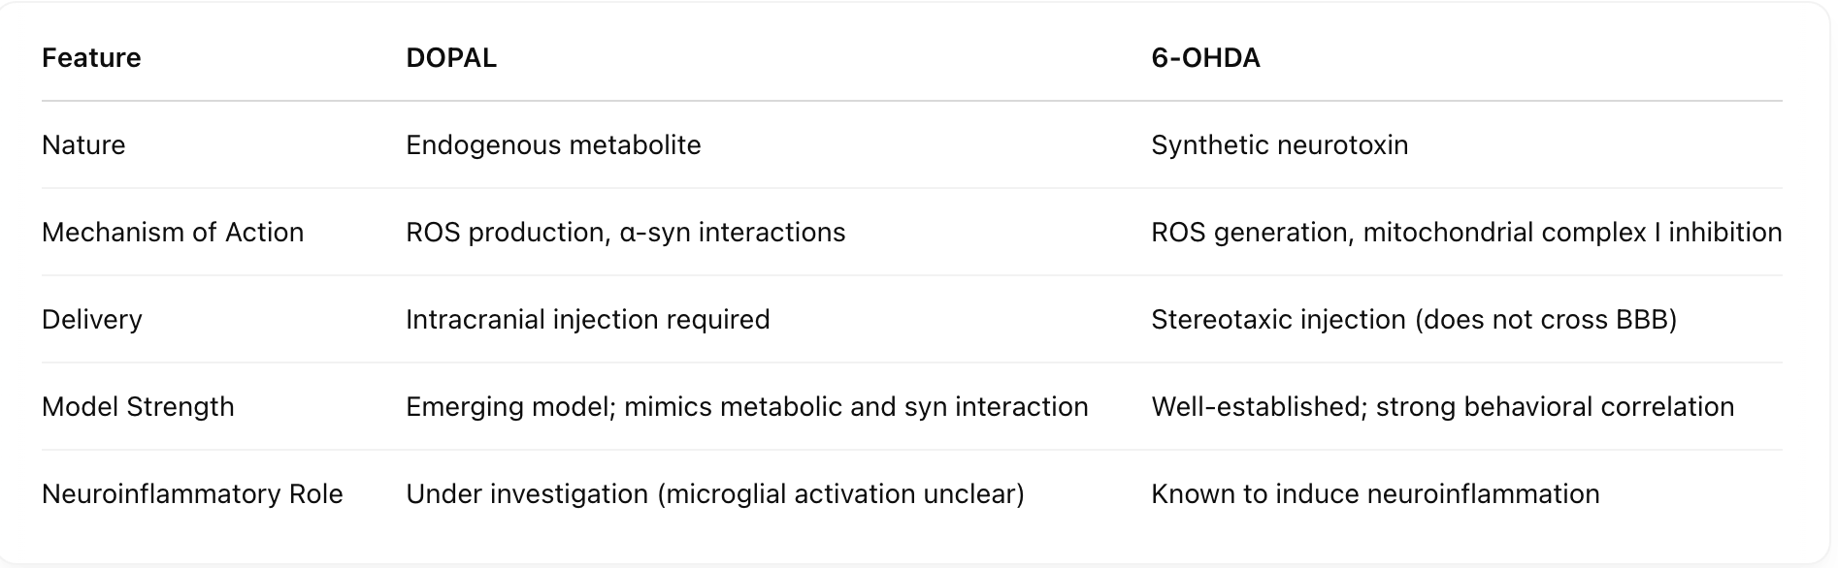1838x568 pixels.
Task: Click ROS production, α-syn interactions cell
Action: tap(626, 233)
